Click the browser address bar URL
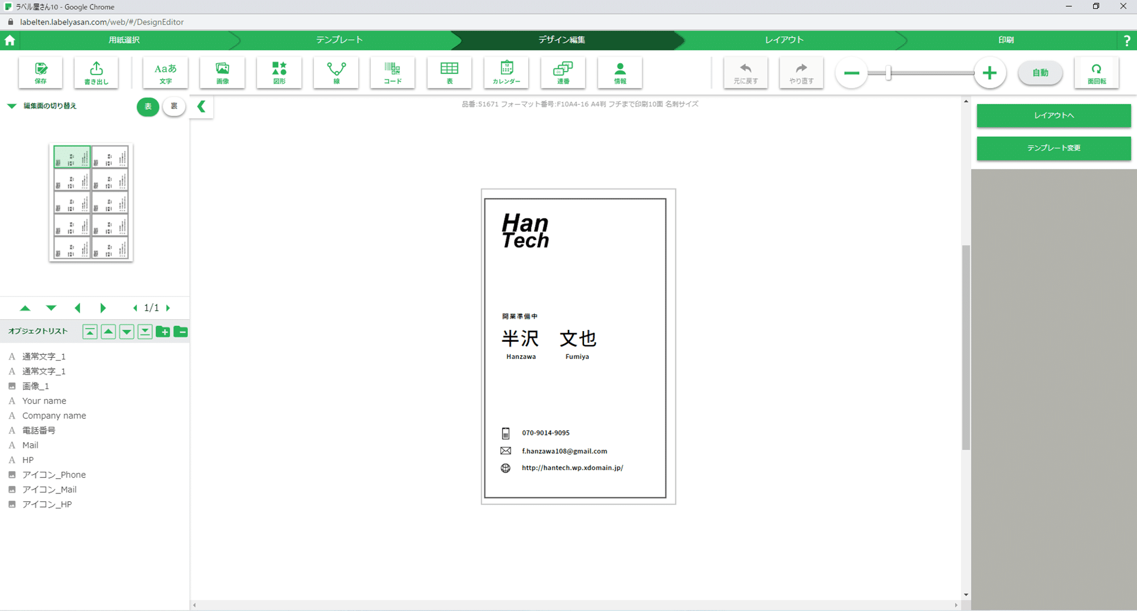The image size is (1137, 611). [102, 22]
